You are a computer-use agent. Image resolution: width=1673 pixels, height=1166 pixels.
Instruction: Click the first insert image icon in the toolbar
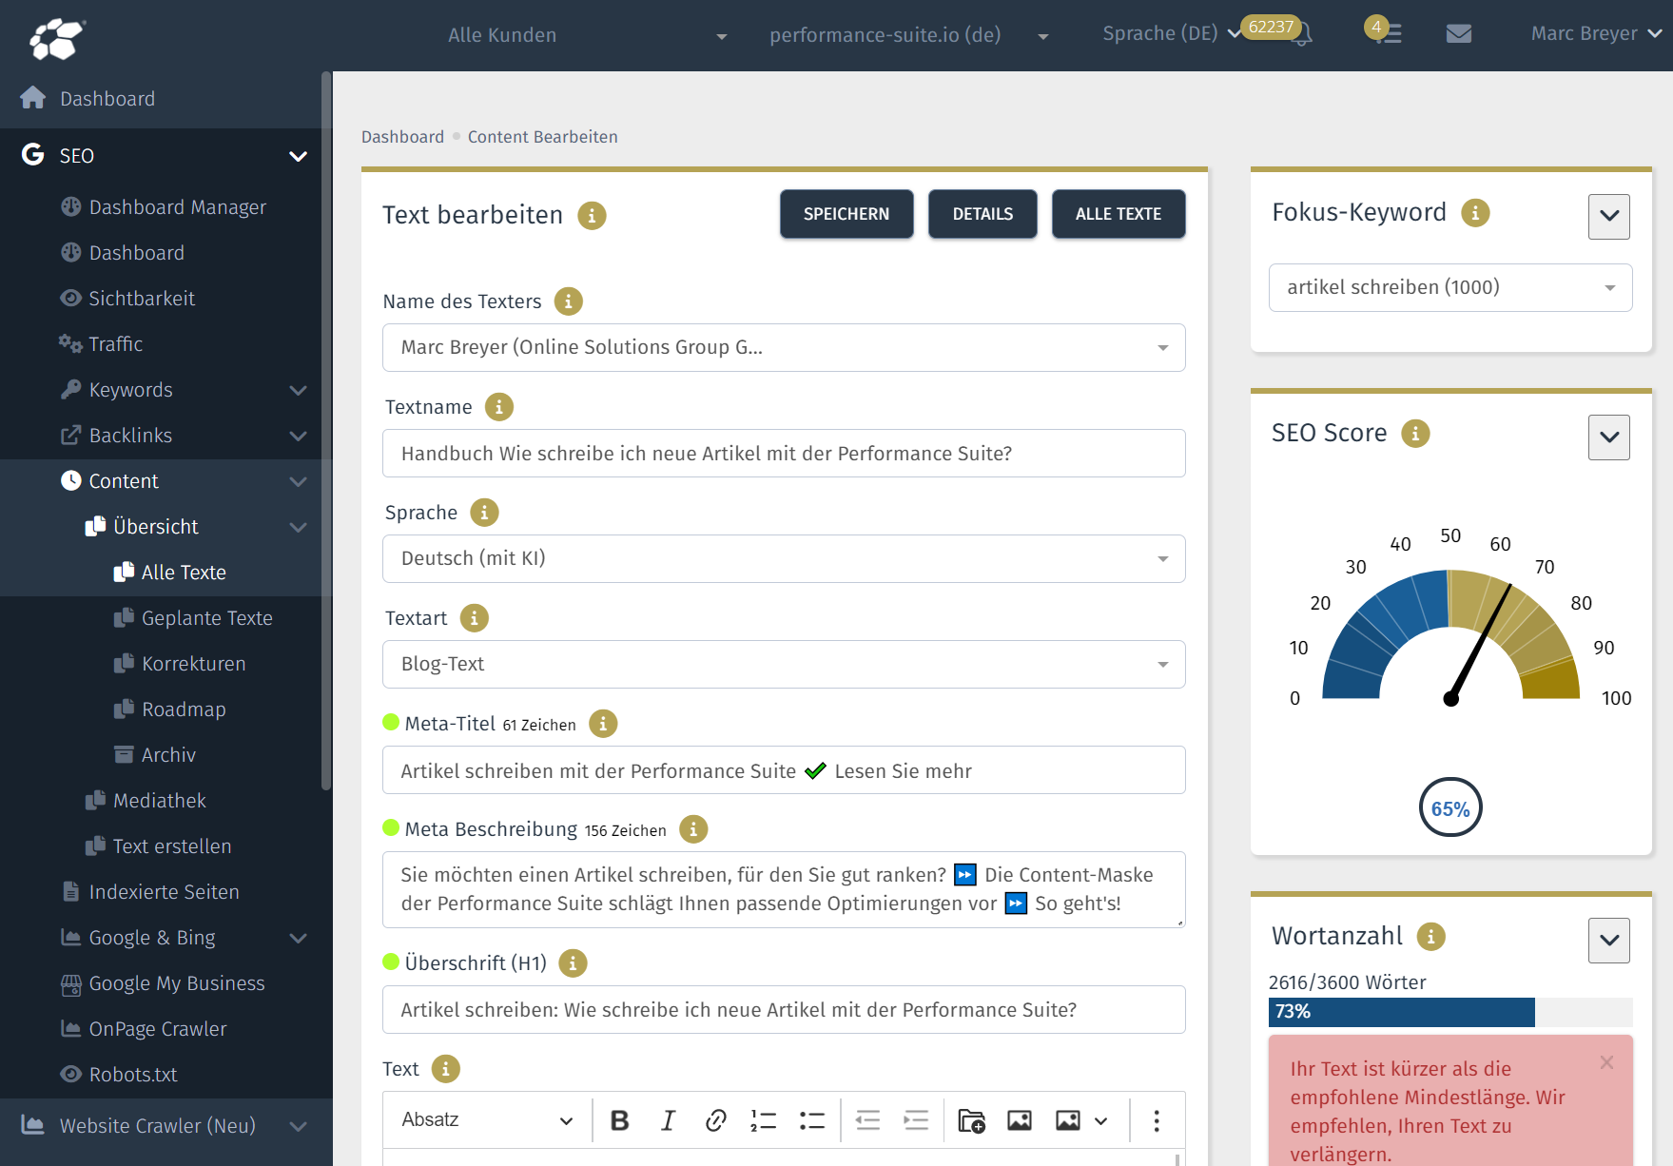(x=1020, y=1120)
